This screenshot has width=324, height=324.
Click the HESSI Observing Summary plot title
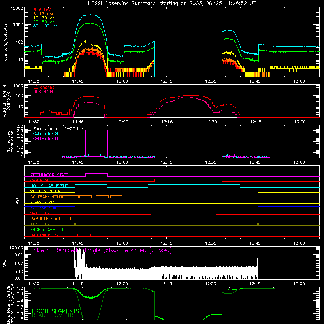point(172,4)
